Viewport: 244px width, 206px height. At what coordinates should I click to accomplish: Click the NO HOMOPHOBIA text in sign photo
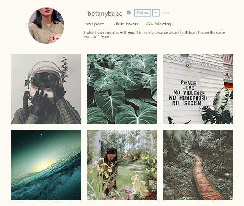click(188, 98)
